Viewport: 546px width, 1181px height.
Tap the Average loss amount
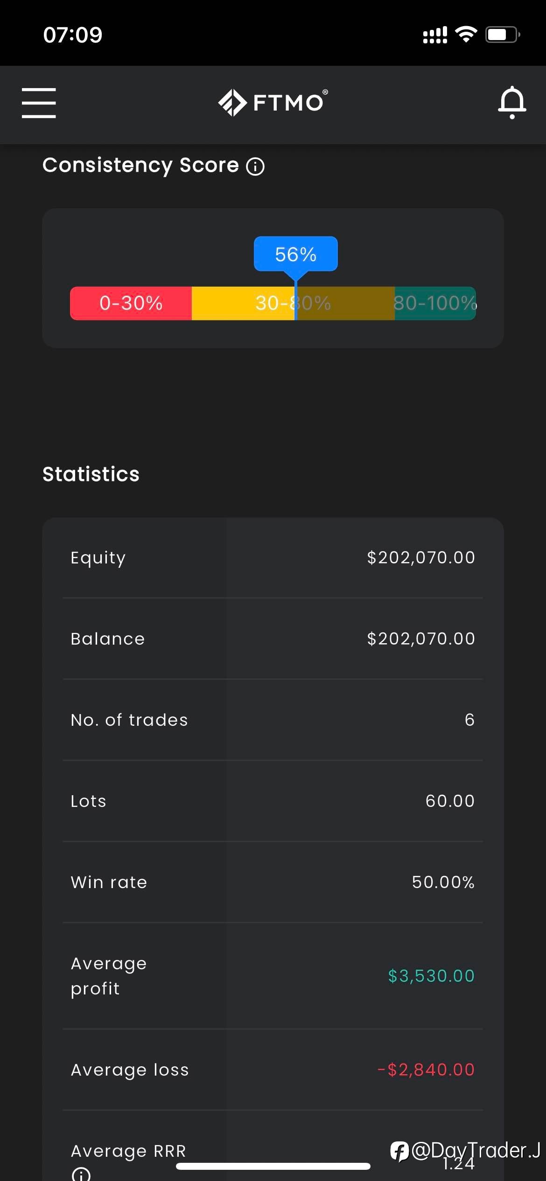426,1070
